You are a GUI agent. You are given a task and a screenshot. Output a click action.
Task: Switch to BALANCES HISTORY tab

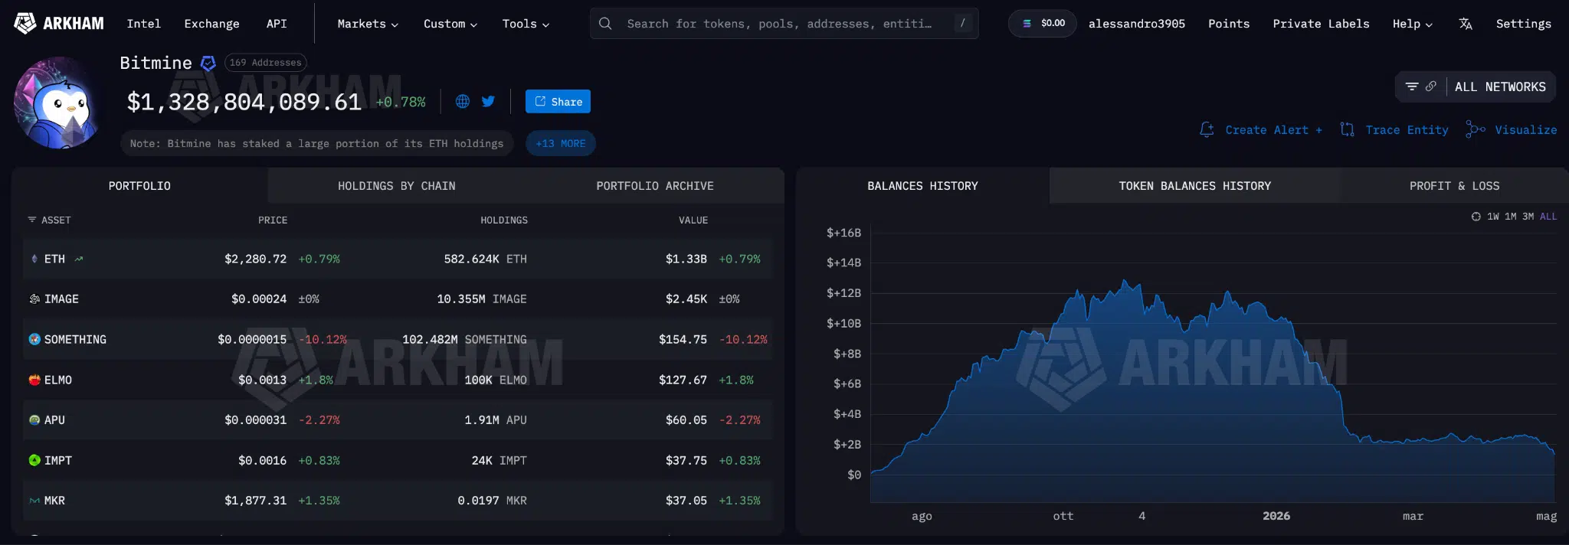922,186
